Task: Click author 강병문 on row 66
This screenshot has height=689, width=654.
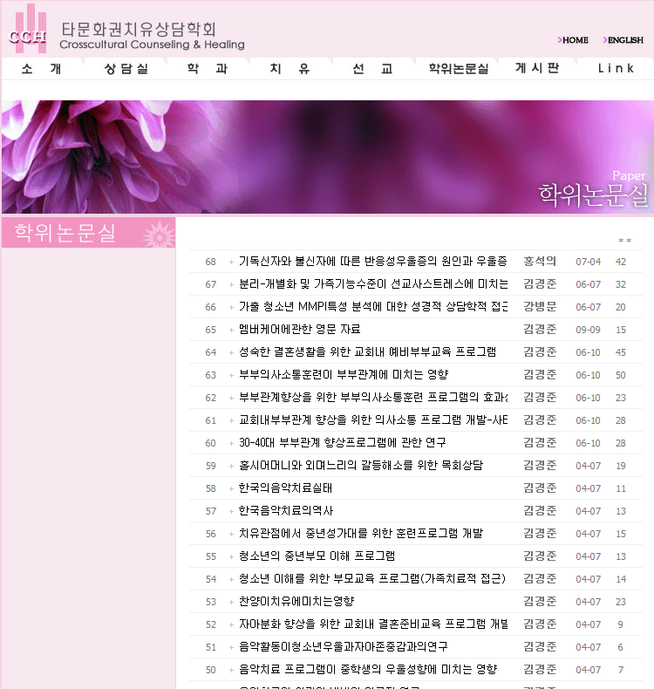Action: pos(540,307)
